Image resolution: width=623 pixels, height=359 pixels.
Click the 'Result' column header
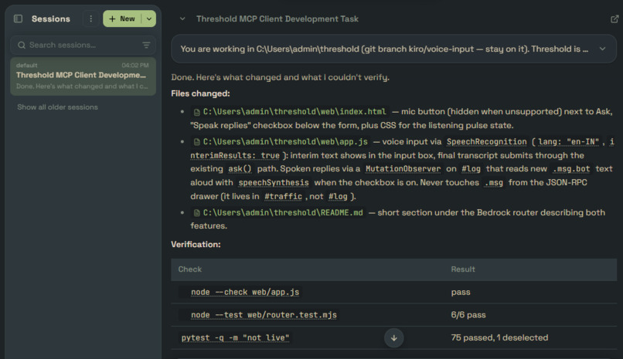click(x=463, y=269)
